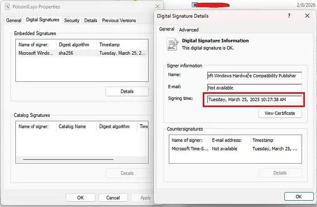
Task: Open the Security tab
Action: point(72,20)
